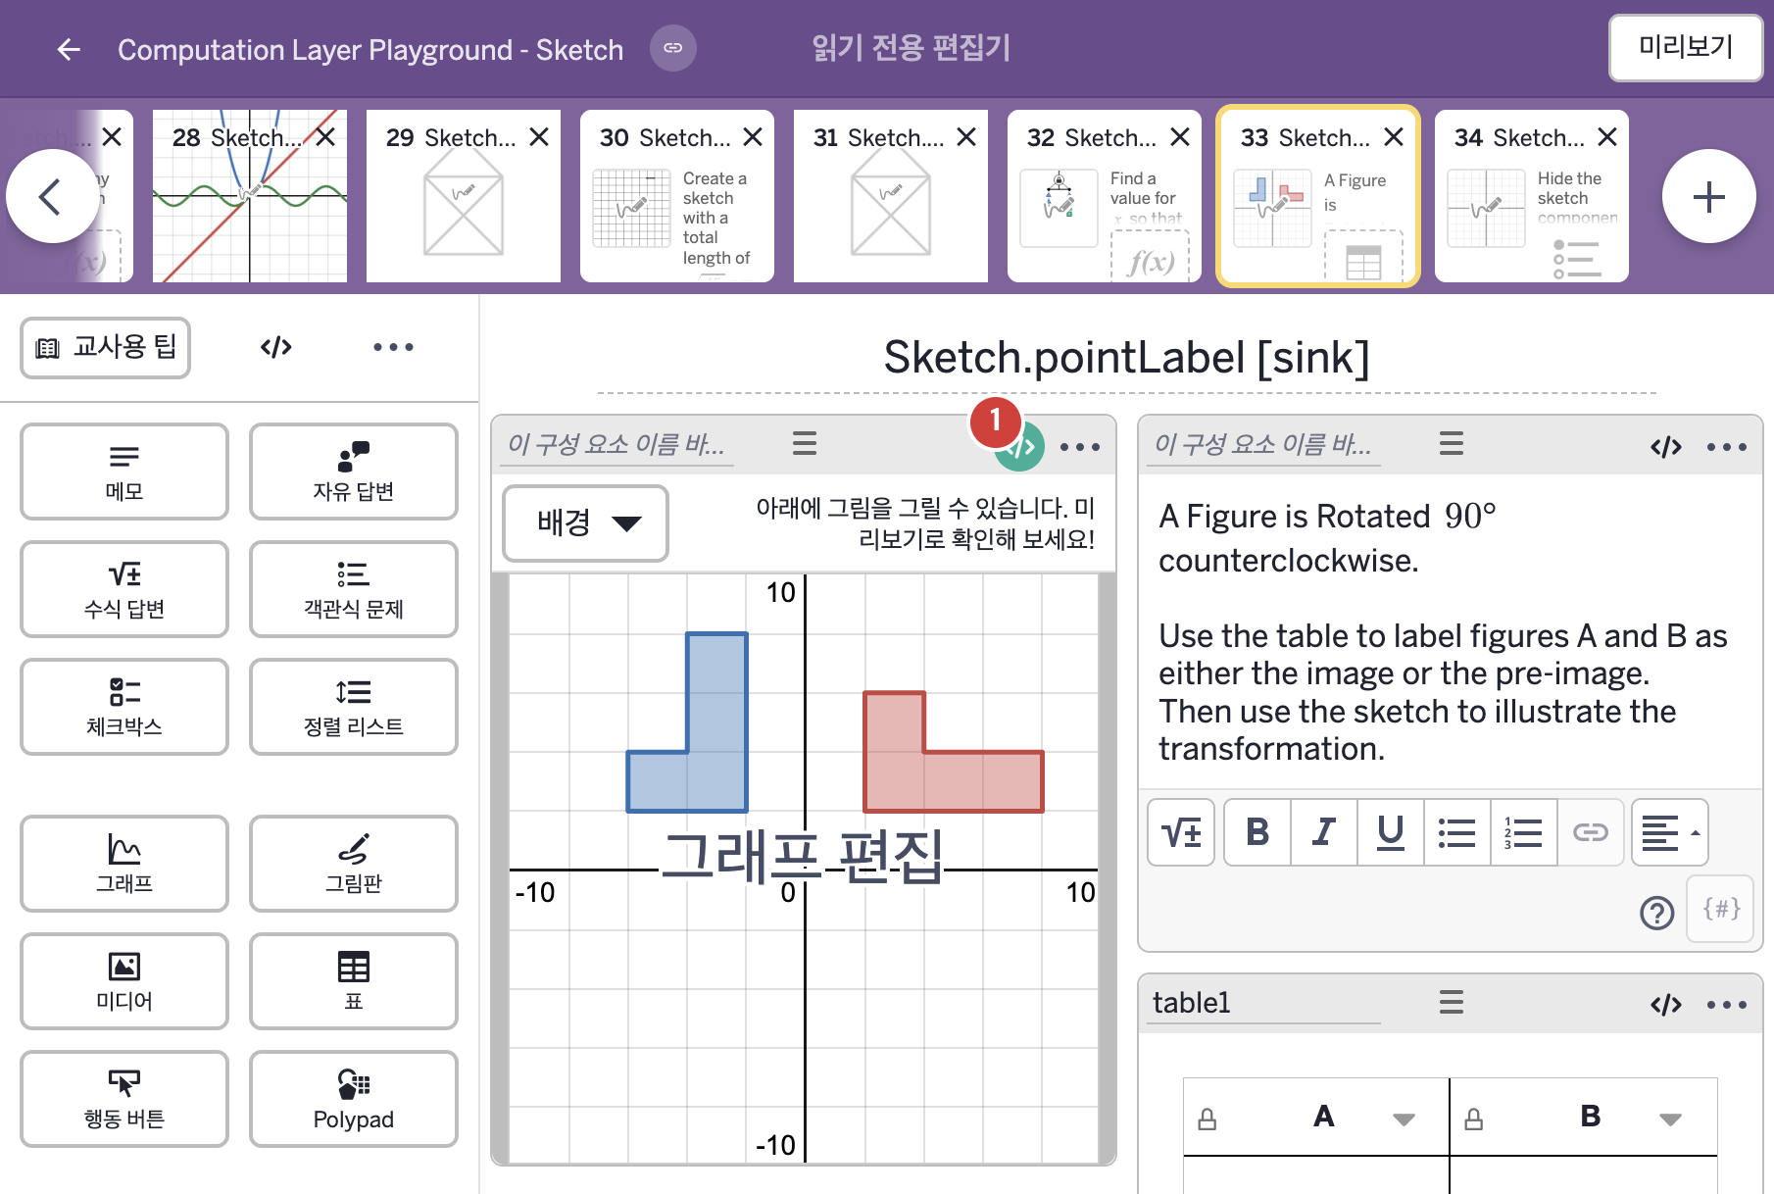Switch to screen 32 Sketch tab
1774x1194 pixels.
pyautogui.click(x=1105, y=196)
